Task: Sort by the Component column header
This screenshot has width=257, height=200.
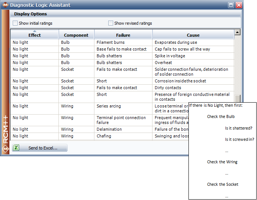Action: pyautogui.click(x=76, y=35)
